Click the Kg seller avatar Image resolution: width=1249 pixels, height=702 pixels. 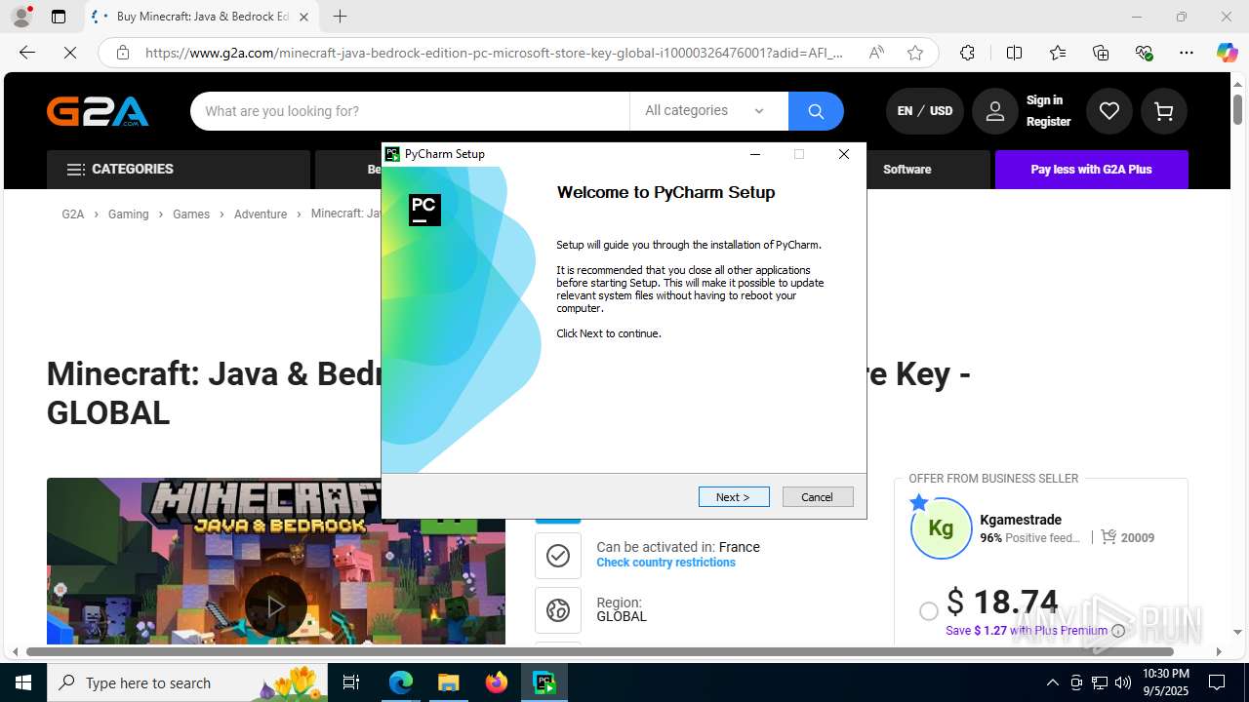[941, 528]
